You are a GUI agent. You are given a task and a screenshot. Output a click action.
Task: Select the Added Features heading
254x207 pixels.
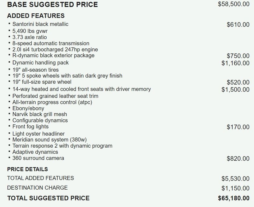pyautogui.click(x=36, y=16)
